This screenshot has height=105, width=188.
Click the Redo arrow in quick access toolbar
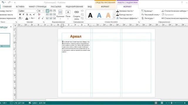pos(9,2)
